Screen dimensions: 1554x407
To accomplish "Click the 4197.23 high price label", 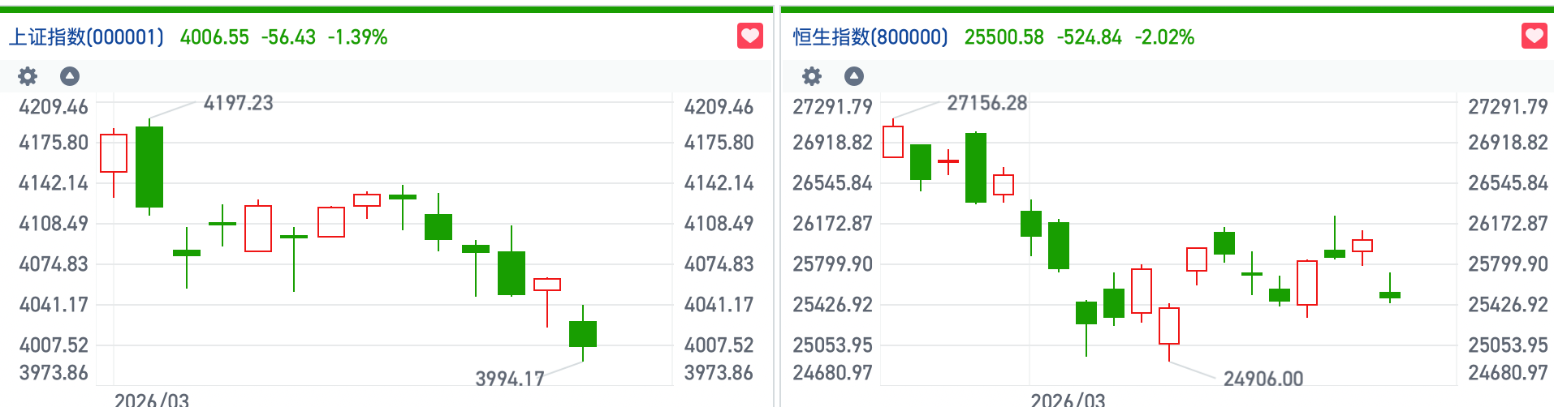I will click(x=238, y=103).
